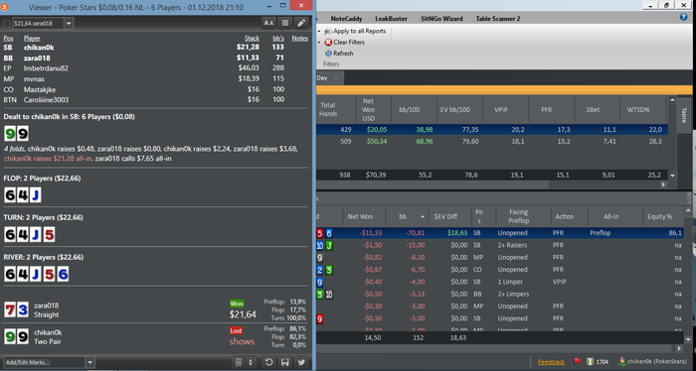Click the pencil edit icon in Viewer
696x371 pixels.
(301, 23)
